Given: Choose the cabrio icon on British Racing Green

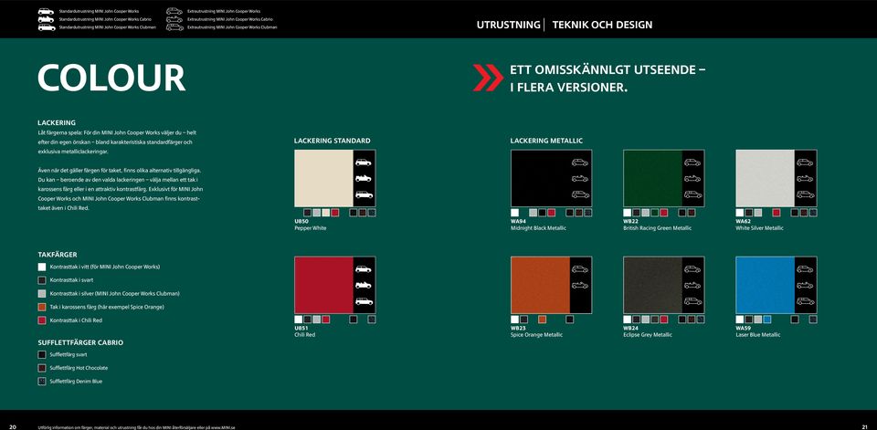Looking at the screenshot, I should (692, 178).
